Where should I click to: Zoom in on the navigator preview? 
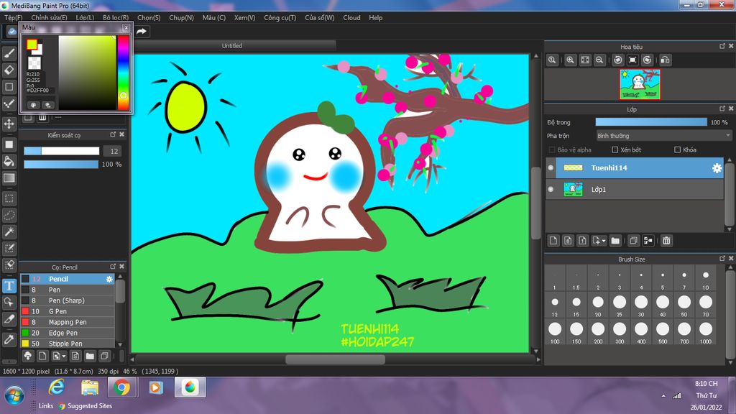pos(570,60)
